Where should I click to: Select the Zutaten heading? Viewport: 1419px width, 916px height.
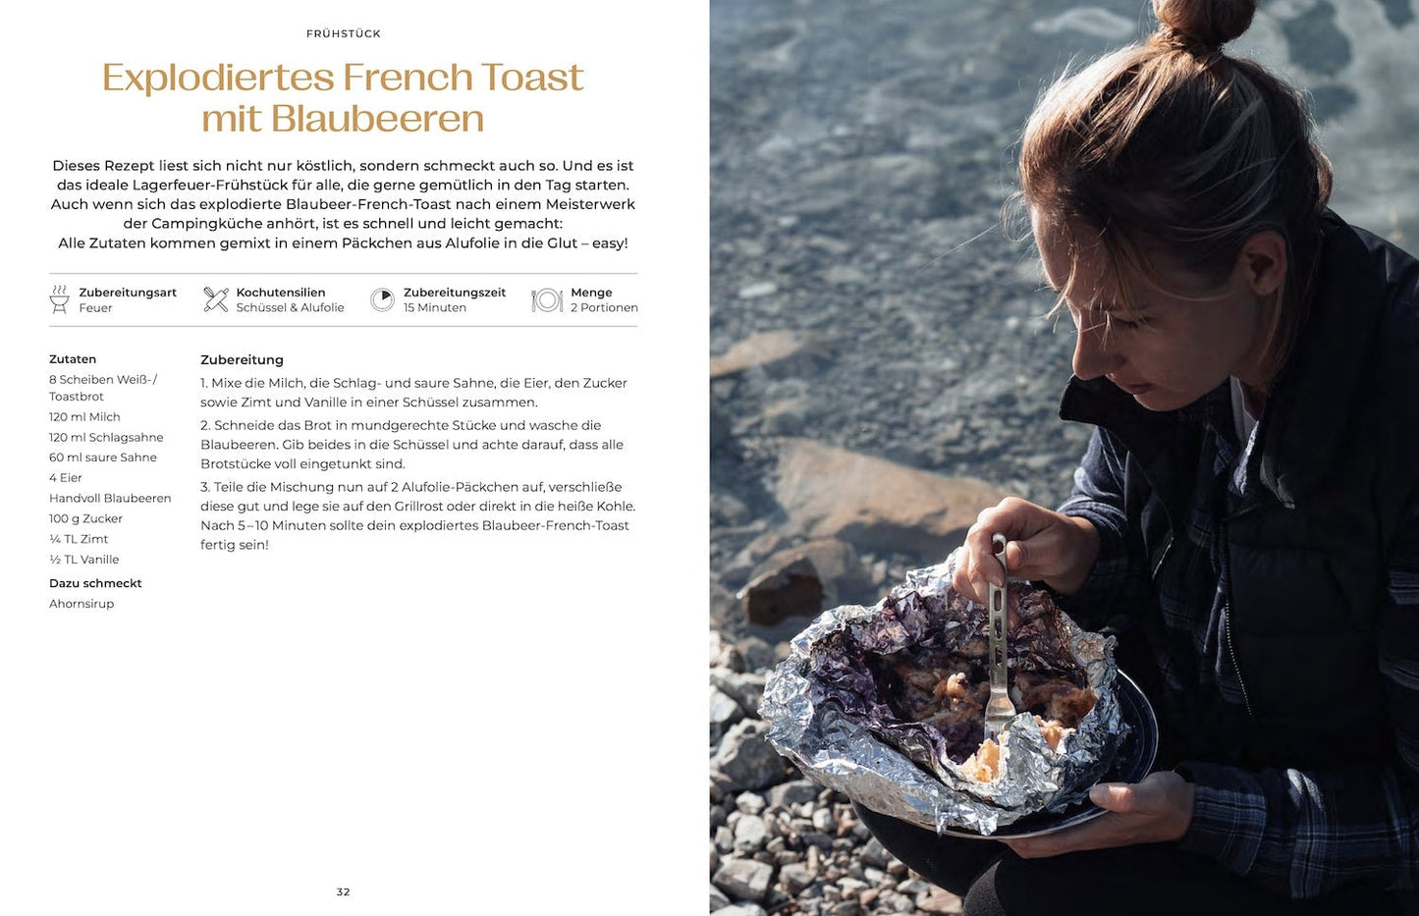[73, 359]
